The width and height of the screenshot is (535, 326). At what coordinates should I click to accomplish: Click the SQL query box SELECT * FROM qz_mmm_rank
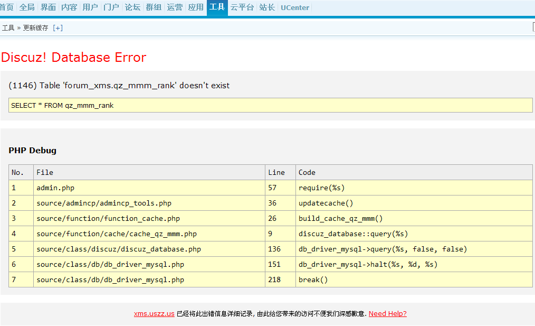click(271, 105)
